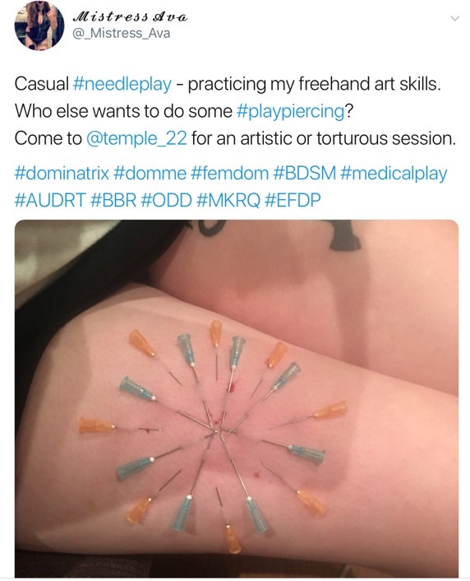Open the #femdom hashtag
The width and height of the screenshot is (470, 581).
[230, 173]
